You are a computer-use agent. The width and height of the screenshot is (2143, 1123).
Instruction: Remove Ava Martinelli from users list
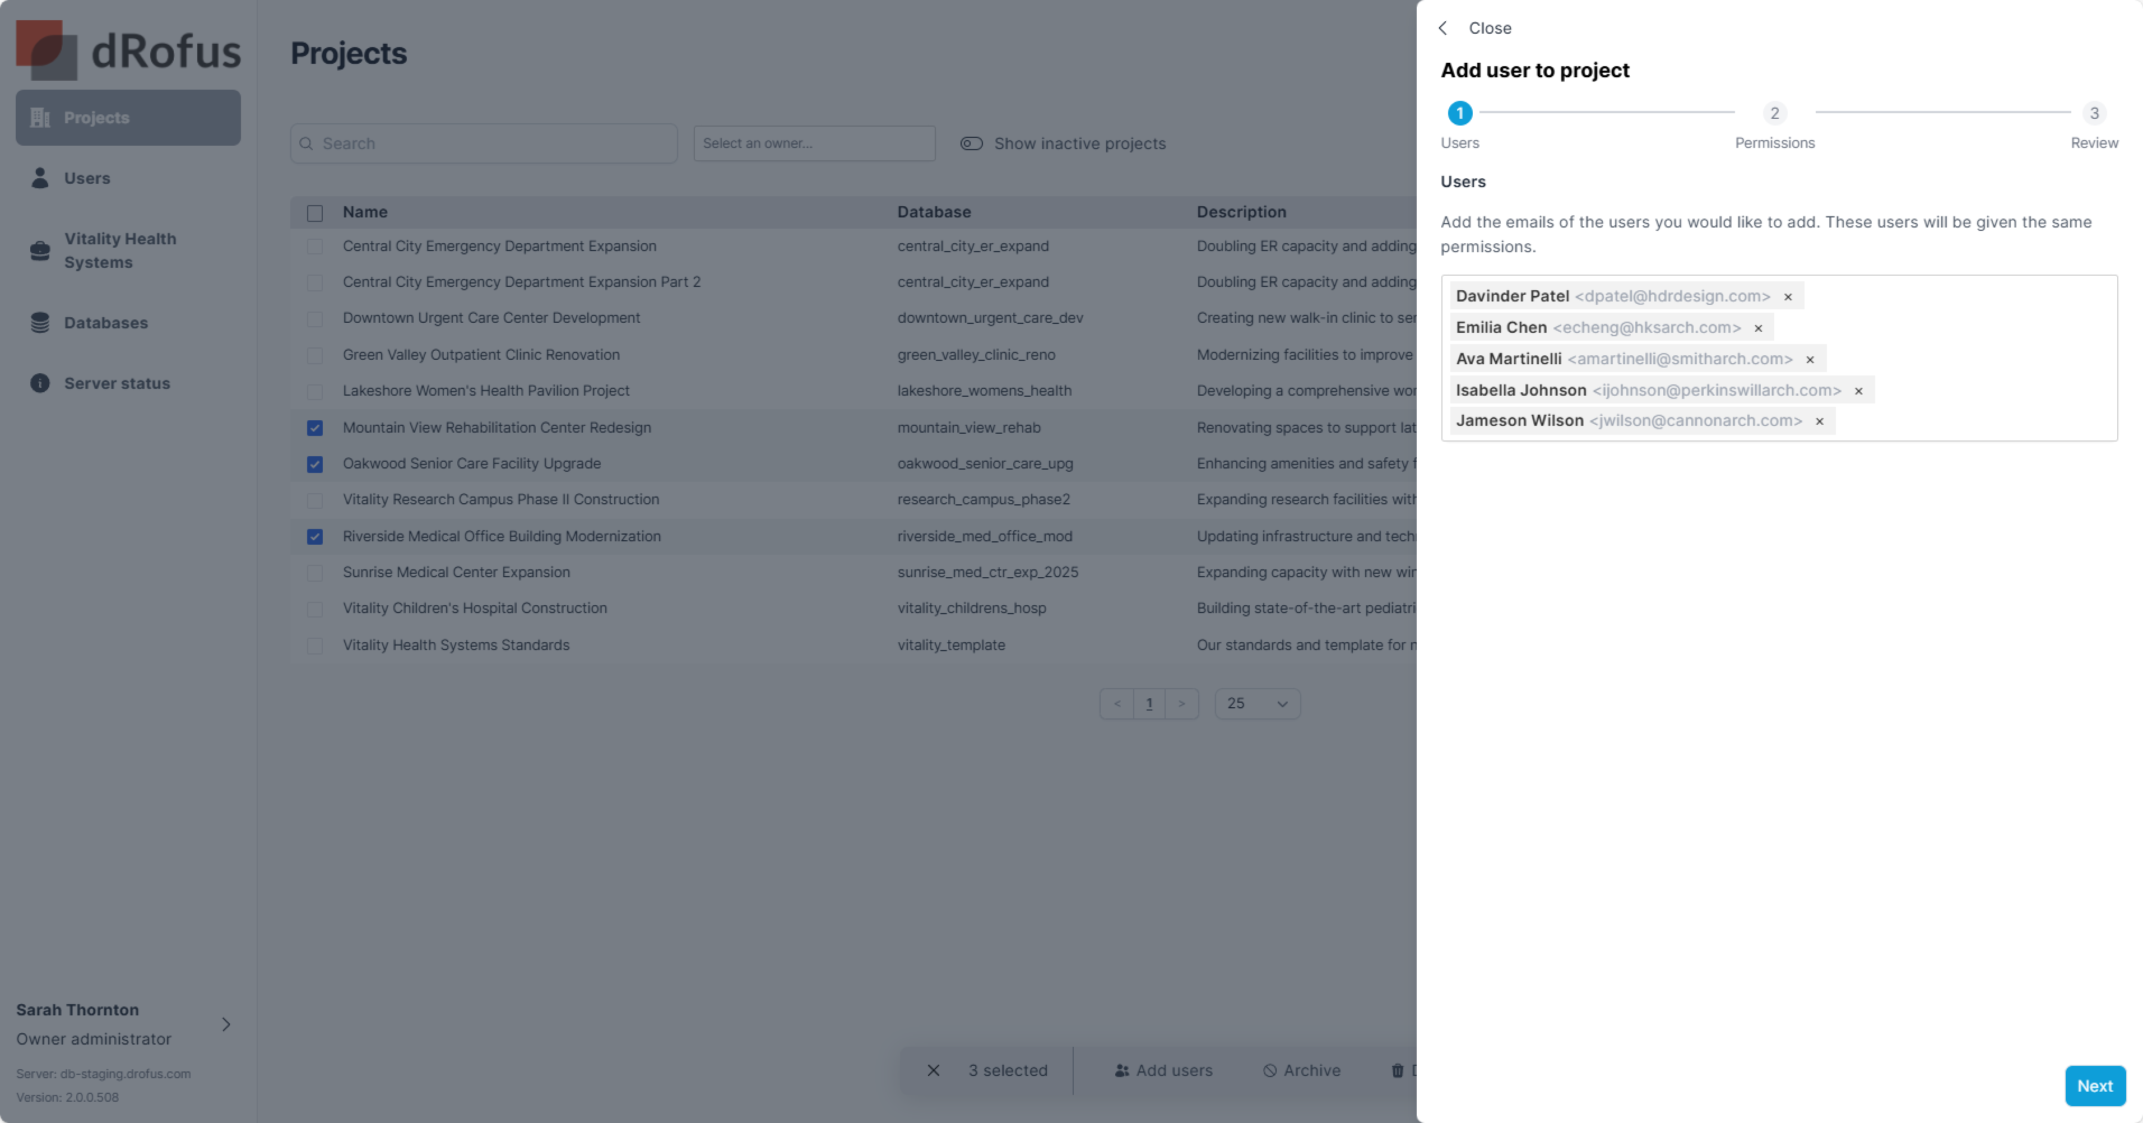tap(1810, 360)
